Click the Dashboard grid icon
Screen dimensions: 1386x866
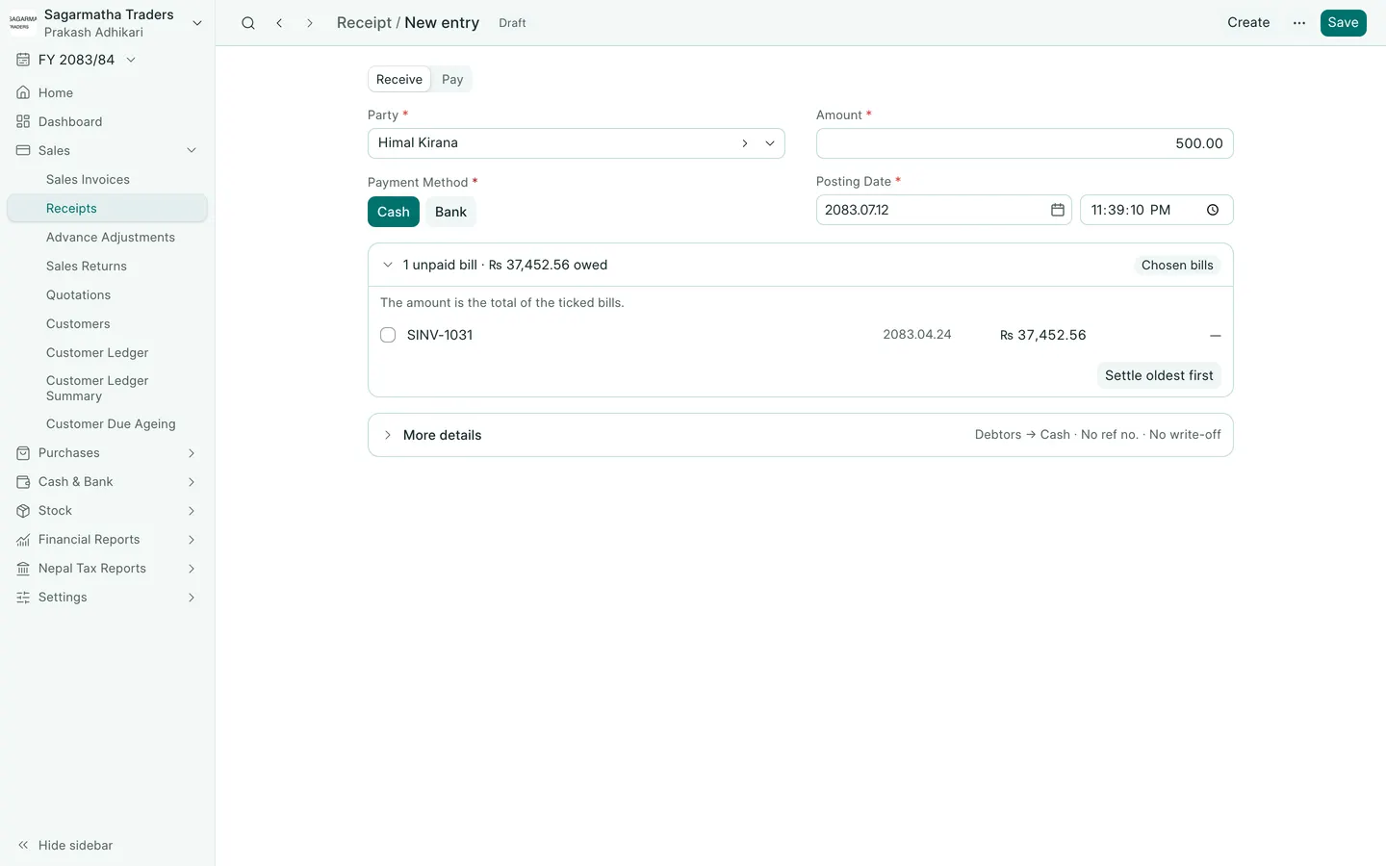click(23, 122)
